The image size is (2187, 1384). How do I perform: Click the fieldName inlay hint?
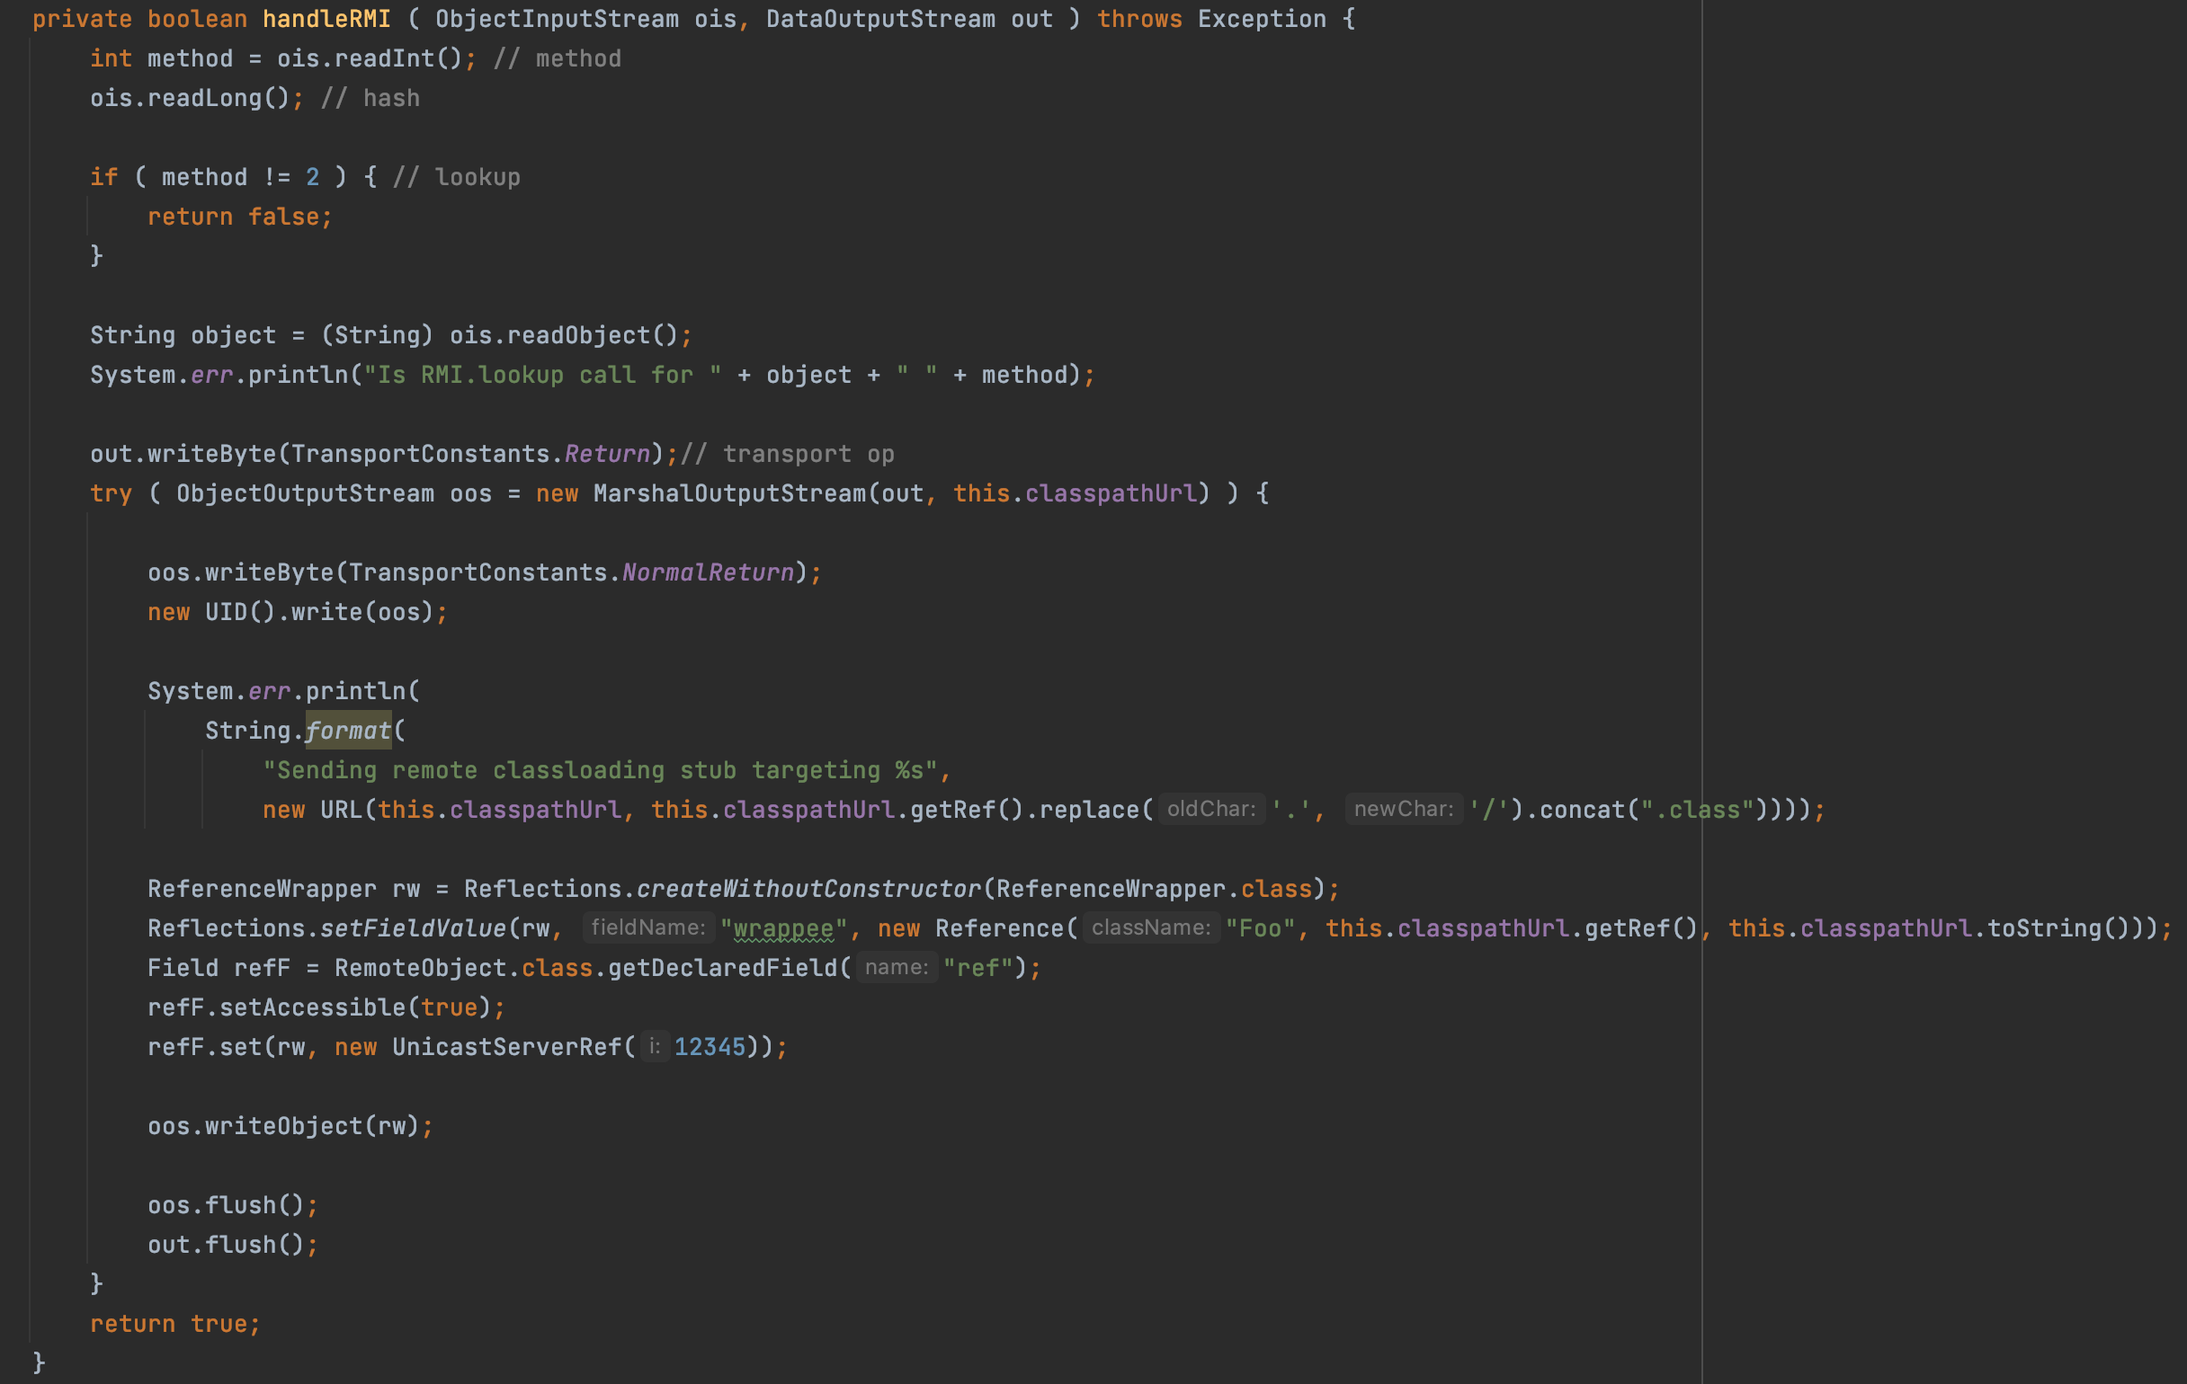(647, 927)
